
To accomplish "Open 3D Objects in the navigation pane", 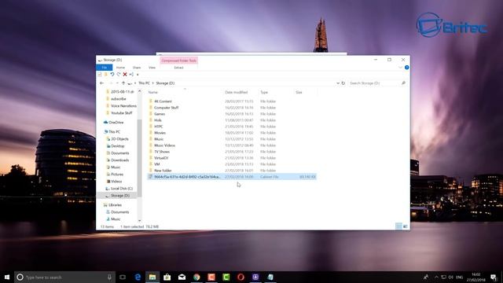I will click(x=119, y=139).
